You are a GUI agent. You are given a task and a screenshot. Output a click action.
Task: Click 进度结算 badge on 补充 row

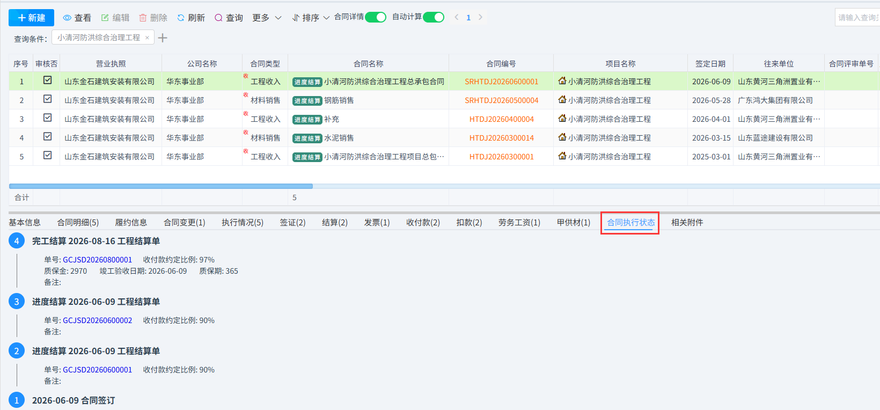pos(307,120)
